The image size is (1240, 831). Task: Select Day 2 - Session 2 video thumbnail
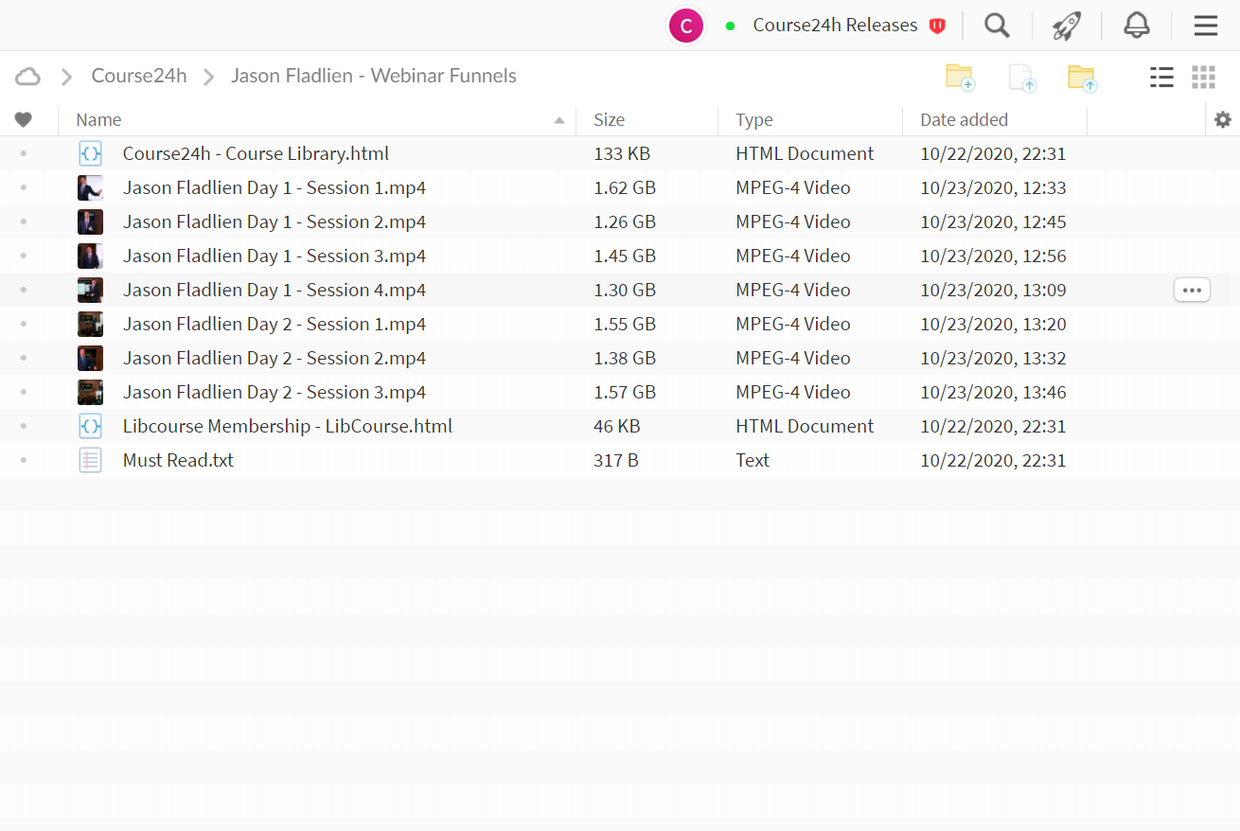tap(90, 358)
